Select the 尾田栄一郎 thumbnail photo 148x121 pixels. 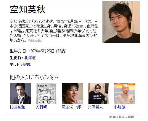click(73, 93)
